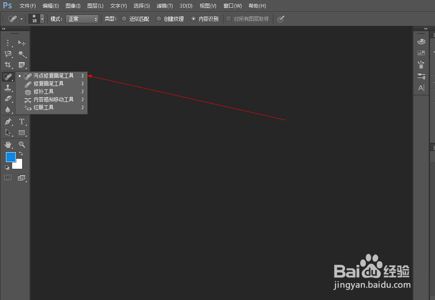Select the Type (T) tool
Image resolution: width=435 pixels, height=300 pixels.
tap(22, 121)
